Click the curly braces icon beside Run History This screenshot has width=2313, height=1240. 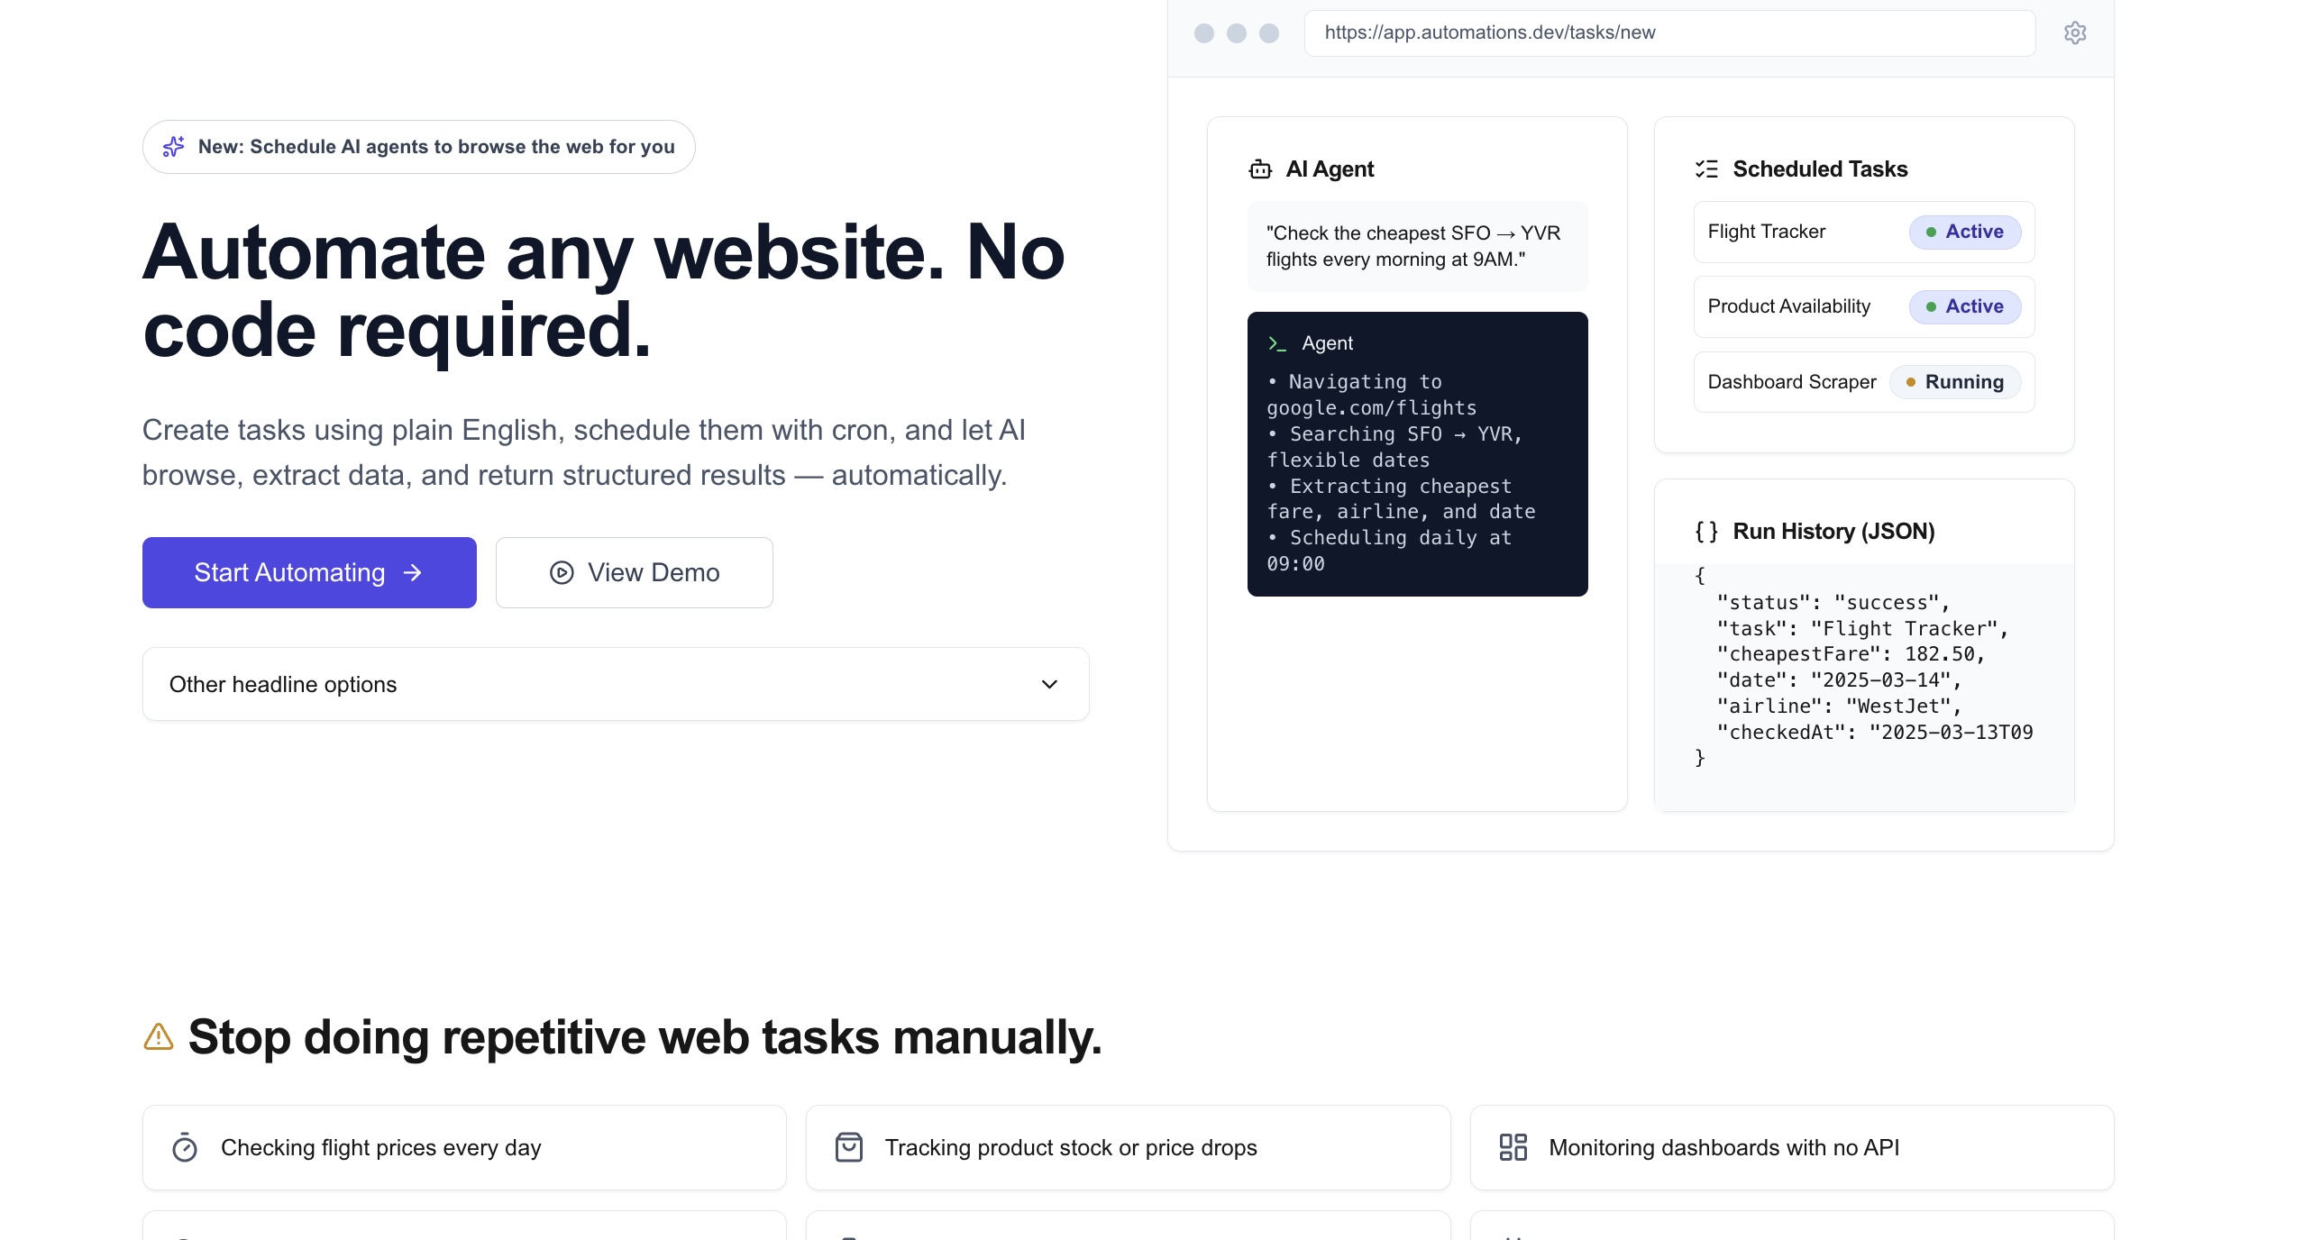(x=1706, y=532)
